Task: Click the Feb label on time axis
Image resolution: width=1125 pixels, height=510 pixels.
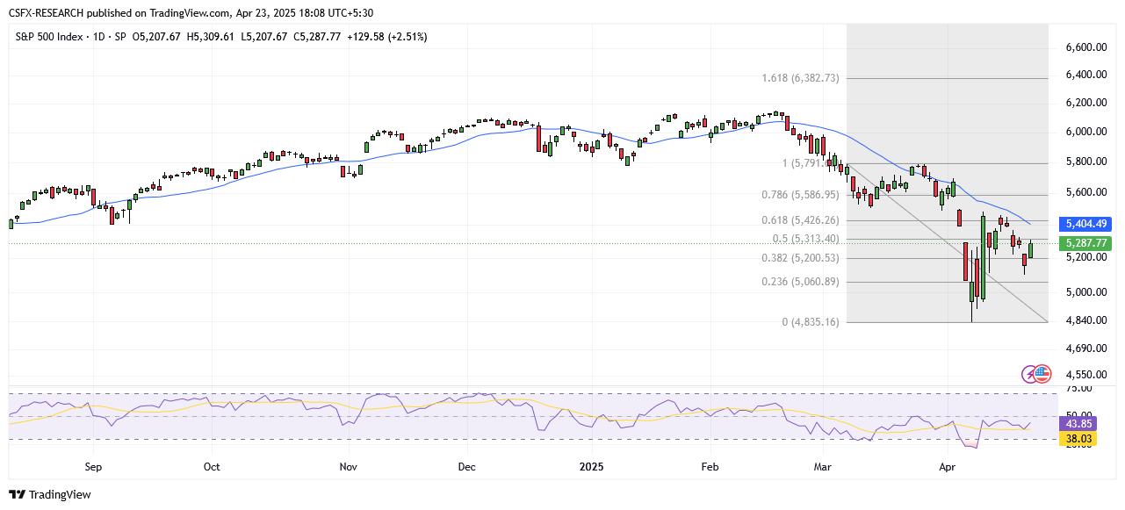Action: click(709, 467)
